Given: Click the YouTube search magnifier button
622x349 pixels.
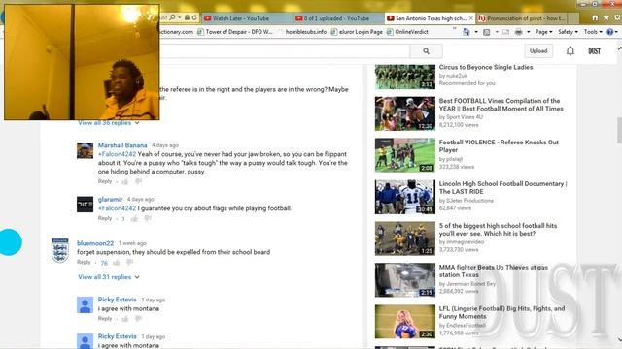Looking at the screenshot, I should pos(426,51).
